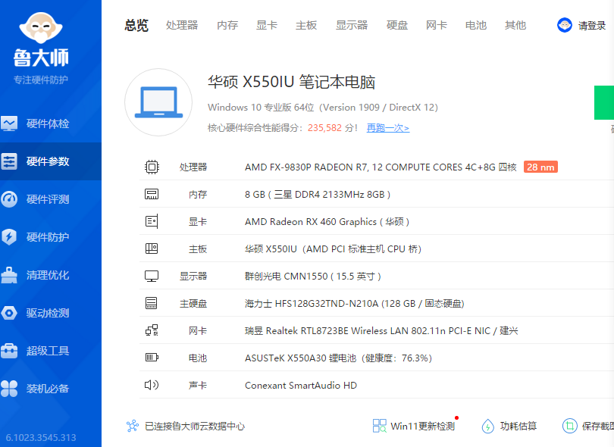Screen dimensions: 614x447
Task: Click the laptop picture in the circle
Action: click(x=158, y=102)
